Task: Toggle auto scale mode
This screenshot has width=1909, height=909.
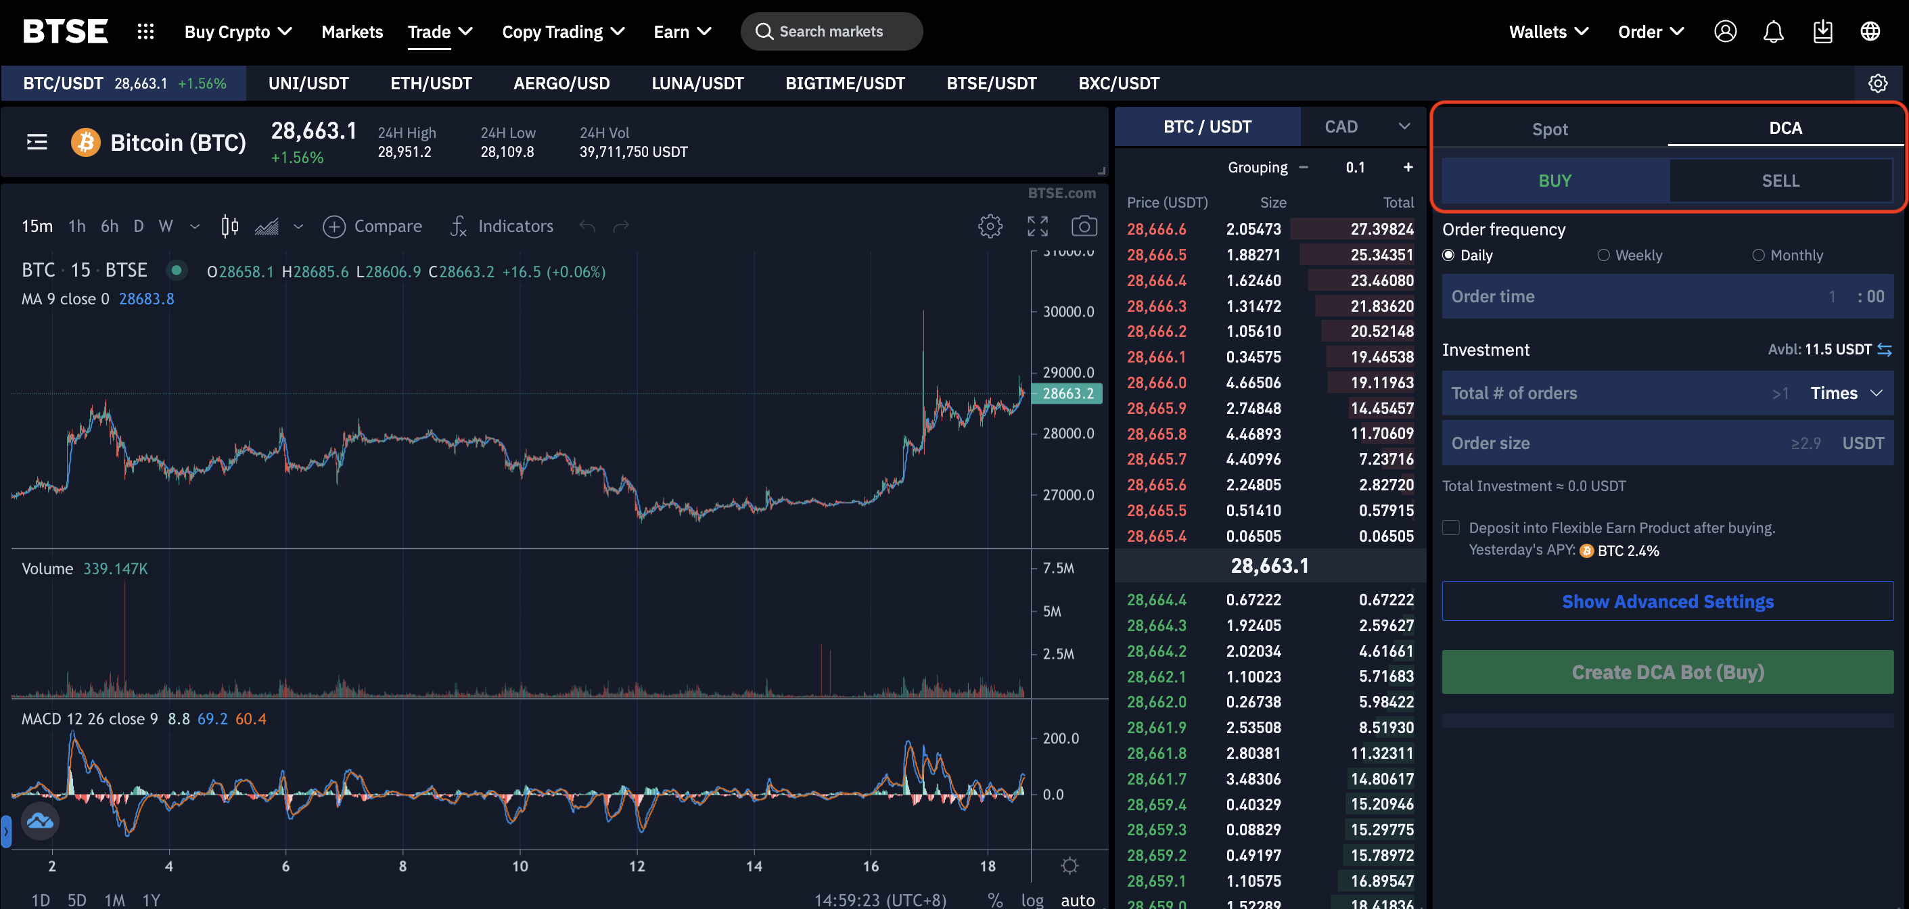Action: tap(1078, 900)
